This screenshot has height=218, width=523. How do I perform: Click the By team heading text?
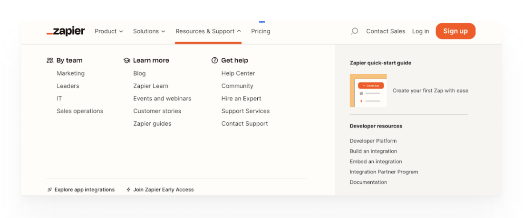point(69,61)
